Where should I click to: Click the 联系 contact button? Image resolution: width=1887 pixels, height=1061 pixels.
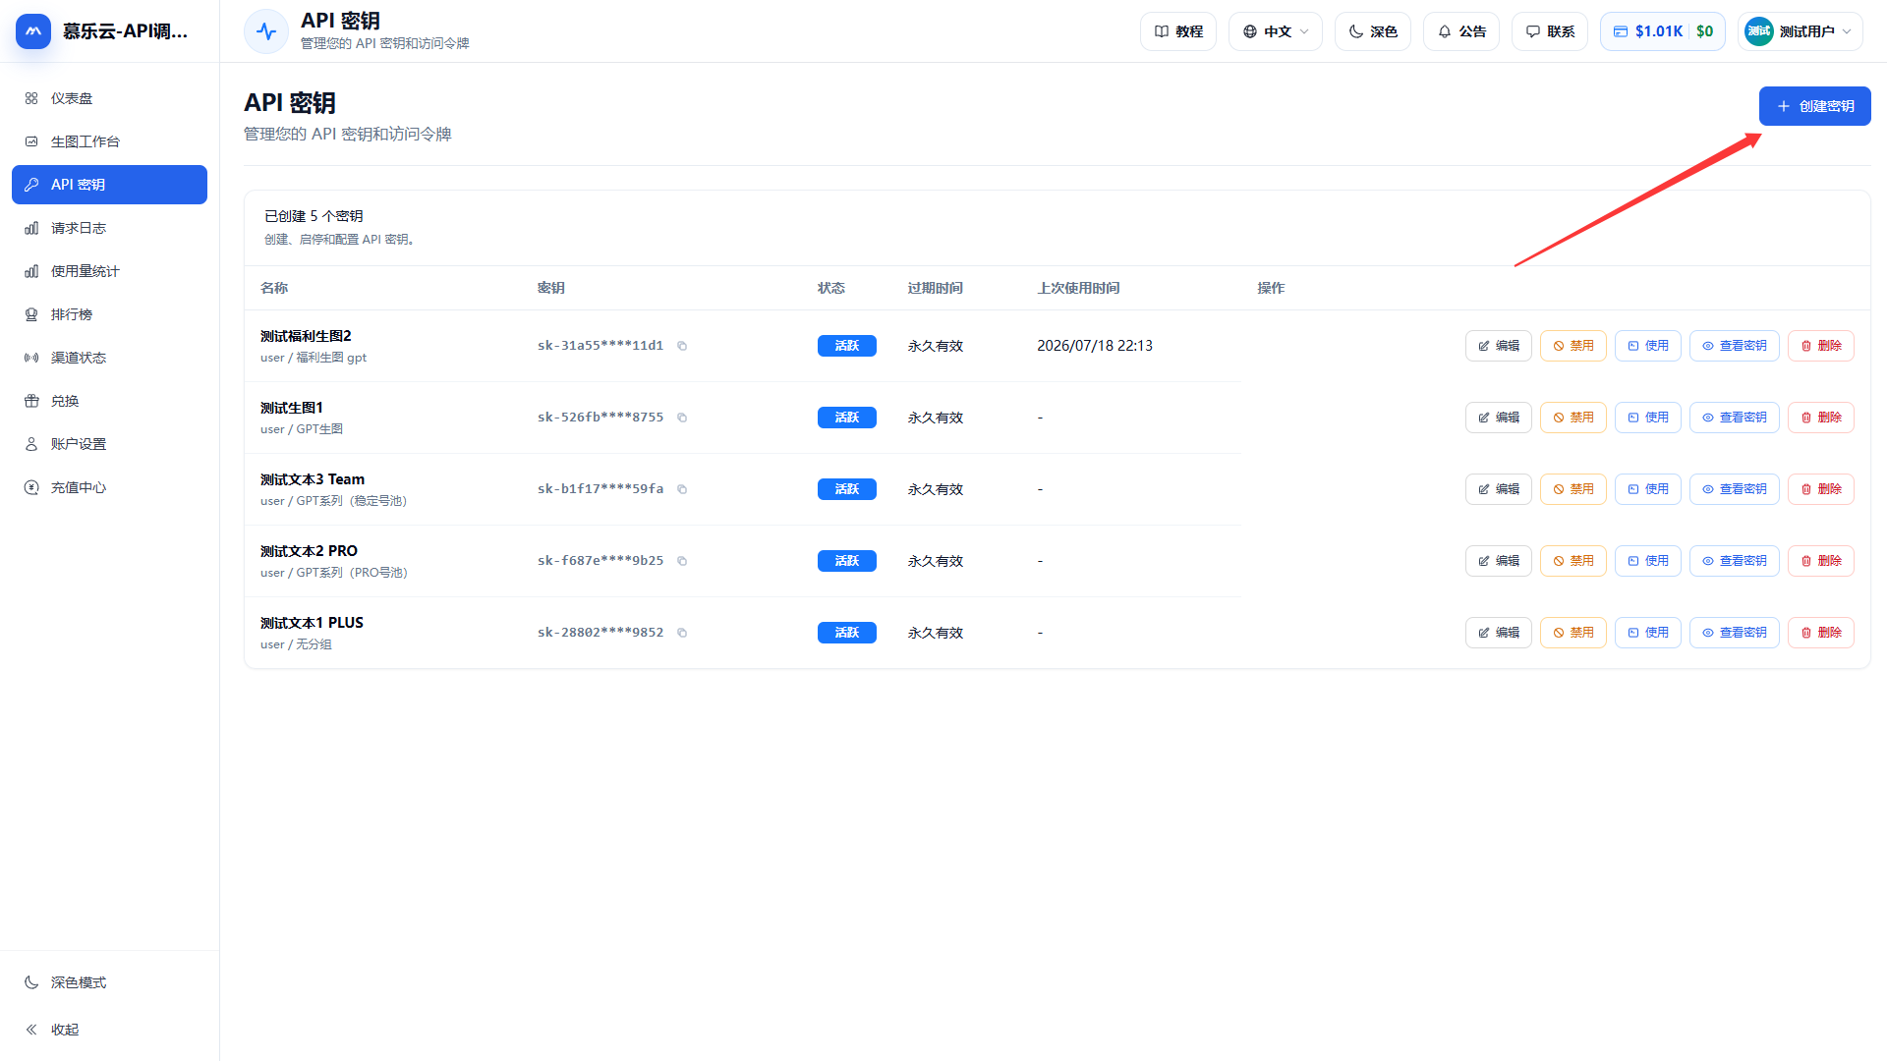1549,31
